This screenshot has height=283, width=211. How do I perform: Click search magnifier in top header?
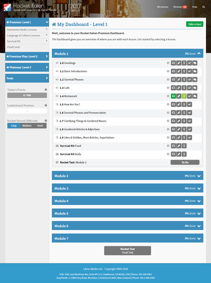[x=204, y=7]
